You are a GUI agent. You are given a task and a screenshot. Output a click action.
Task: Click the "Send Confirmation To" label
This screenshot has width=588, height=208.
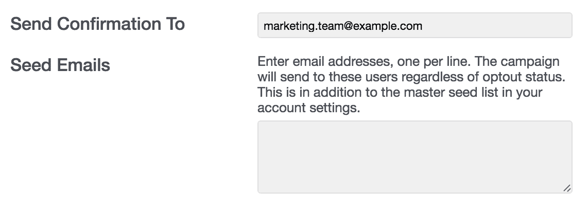[x=97, y=24]
